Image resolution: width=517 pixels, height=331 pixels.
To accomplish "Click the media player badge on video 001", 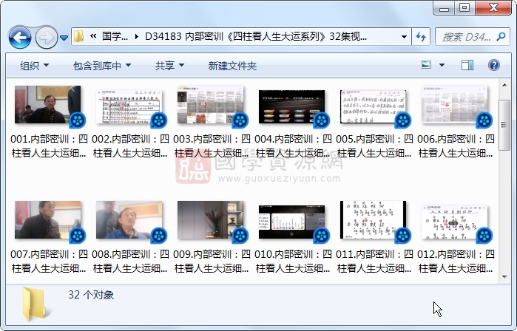I will [x=78, y=120].
